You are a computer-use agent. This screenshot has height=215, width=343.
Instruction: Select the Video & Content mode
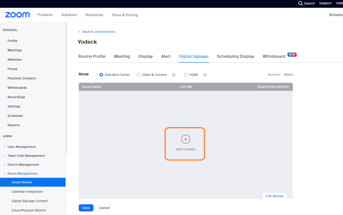tap(138, 75)
